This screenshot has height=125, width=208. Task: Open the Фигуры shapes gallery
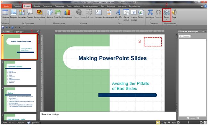click(x=50, y=15)
